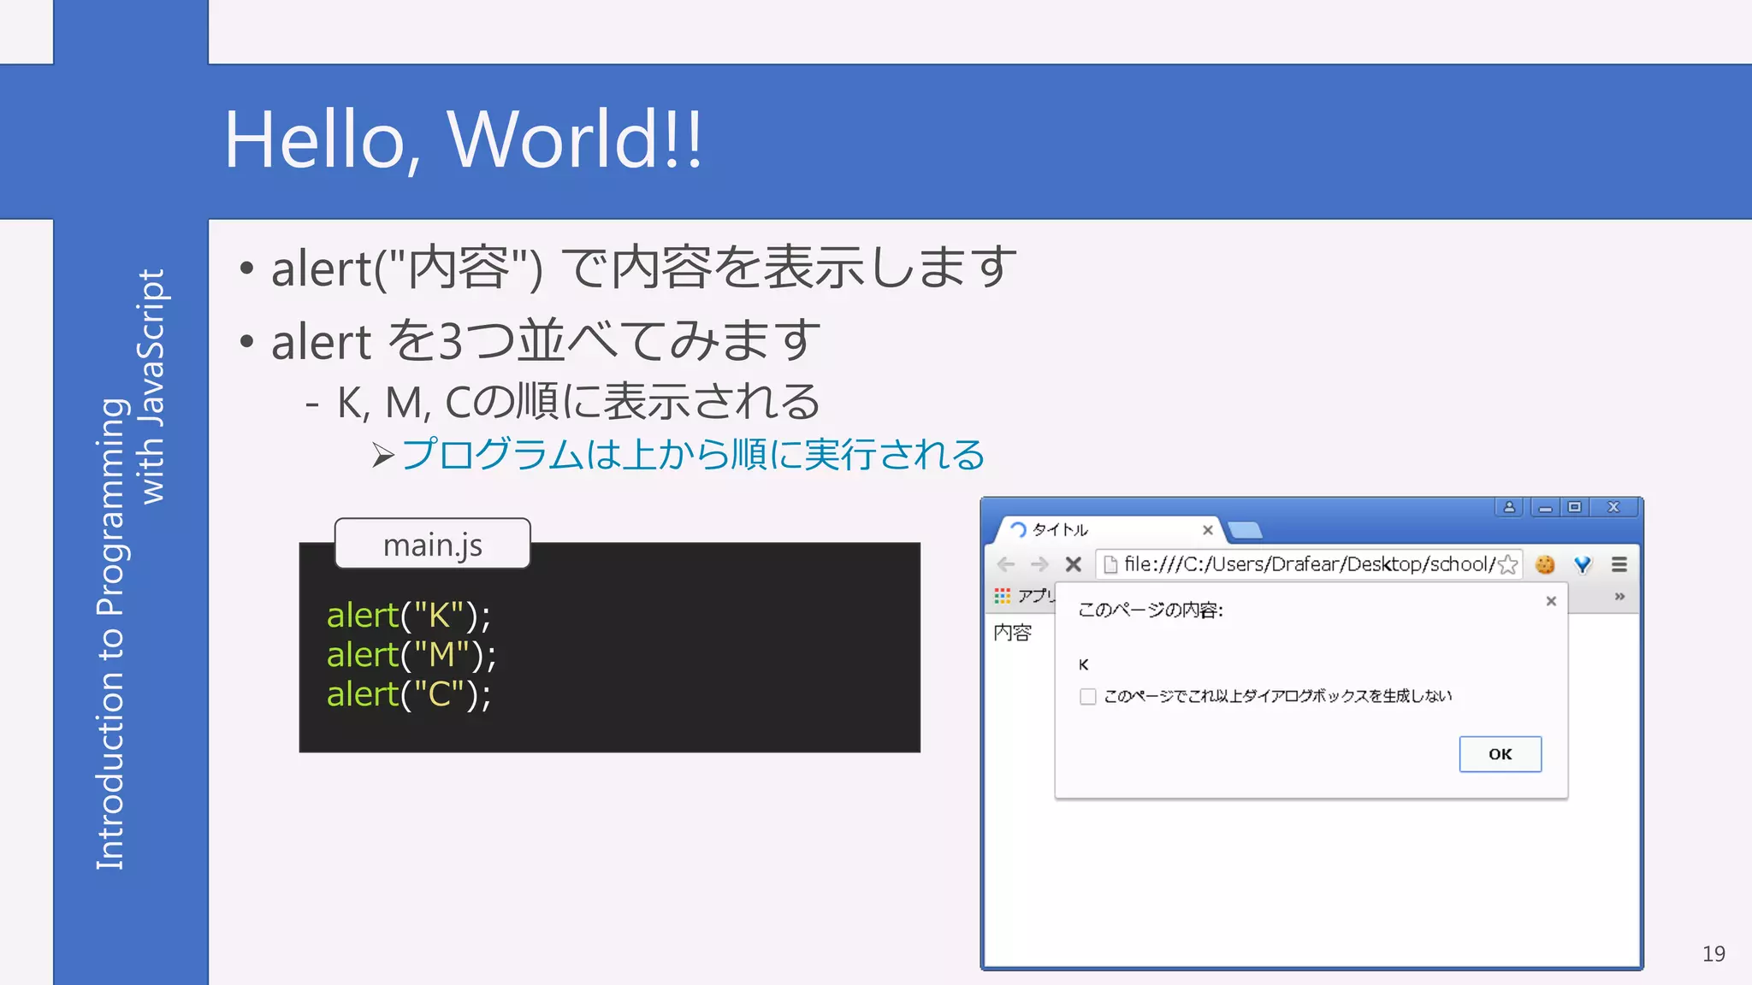Click the 内容 text in the page body
The height and width of the screenshot is (985, 1752).
(1013, 633)
